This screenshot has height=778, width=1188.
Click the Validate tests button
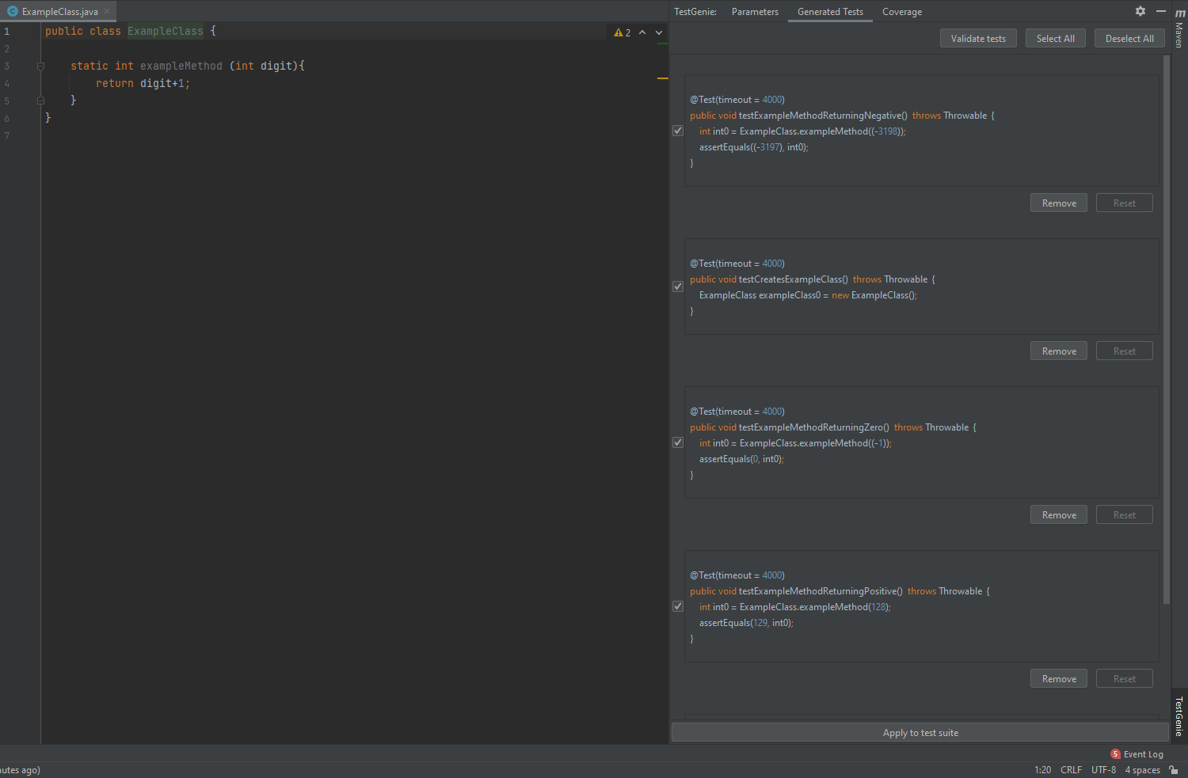(978, 38)
